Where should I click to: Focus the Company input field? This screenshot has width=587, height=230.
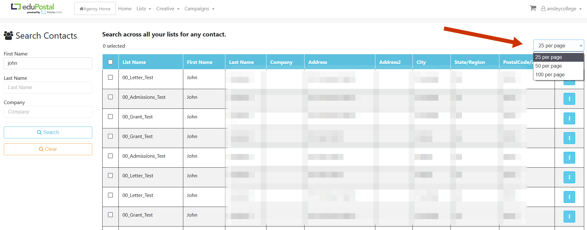click(48, 112)
